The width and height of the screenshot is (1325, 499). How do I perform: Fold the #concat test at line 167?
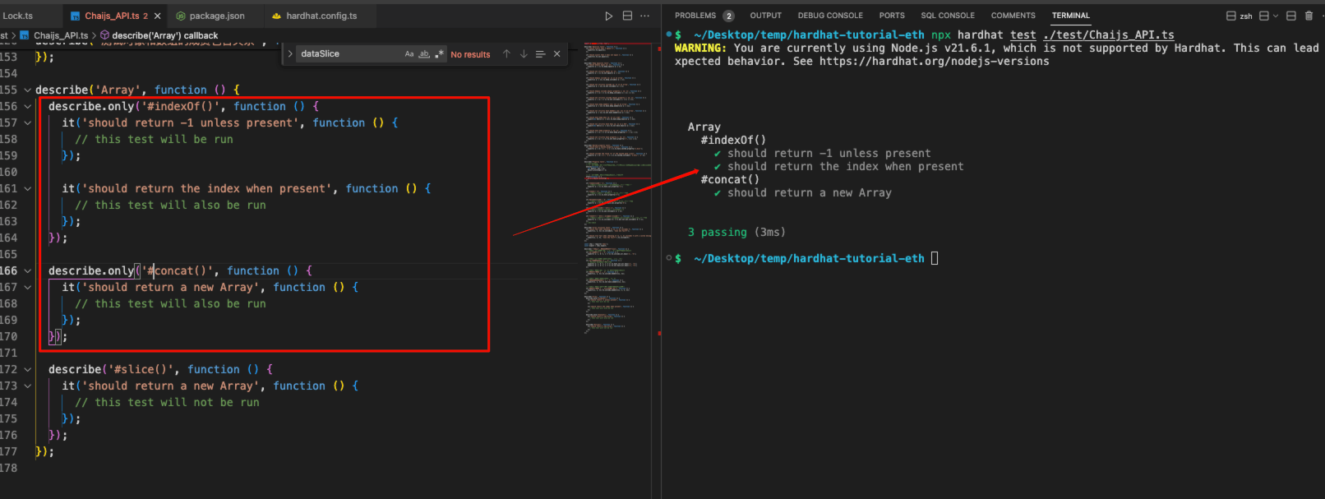tap(28, 288)
